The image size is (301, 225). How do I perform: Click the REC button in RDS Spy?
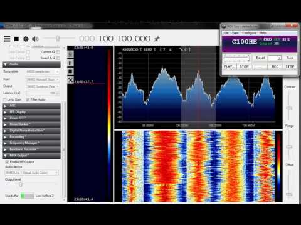(275, 66)
